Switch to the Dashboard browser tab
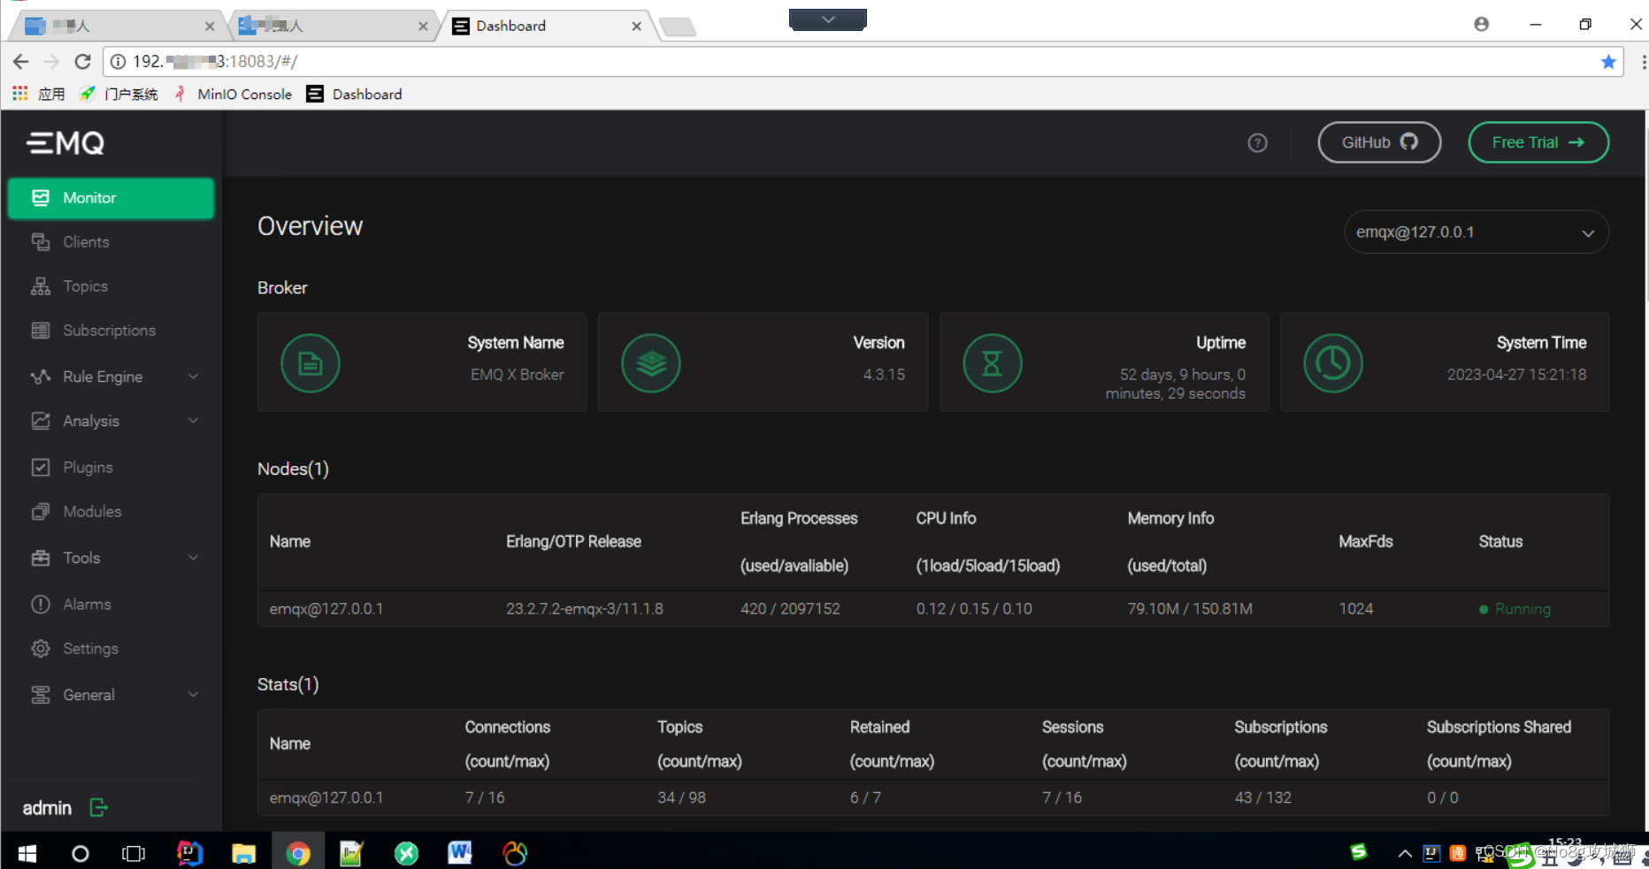The width and height of the screenshot is (1649, 869). [x=548, y=26]
